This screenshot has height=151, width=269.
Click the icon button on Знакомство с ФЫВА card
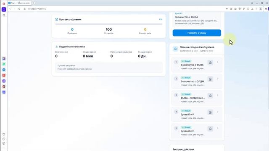[210, 62]
